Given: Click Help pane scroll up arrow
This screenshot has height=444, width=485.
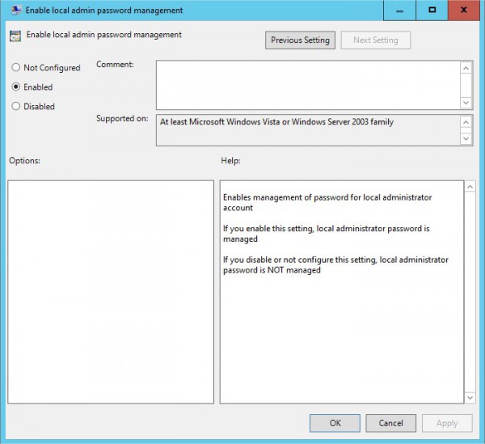Looking at the screenshot, I should pyautogui.click(x=470, y=187).
